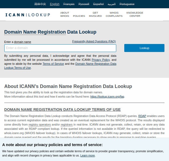The image size is (169, 161).
Task: Open the ICANN Lookup logo homepage
Action: [28, 15]
